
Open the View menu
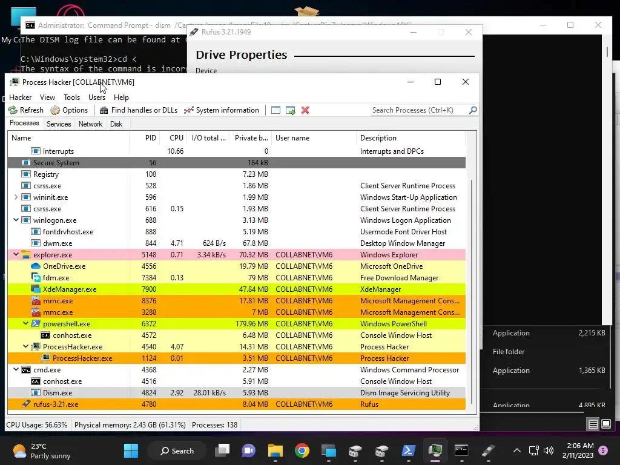point(47,97)
